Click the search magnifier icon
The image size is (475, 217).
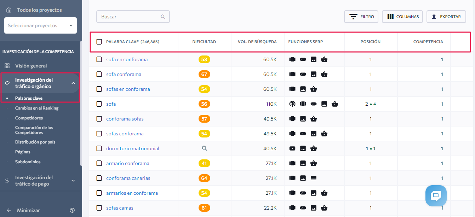[x=163, y=17]
